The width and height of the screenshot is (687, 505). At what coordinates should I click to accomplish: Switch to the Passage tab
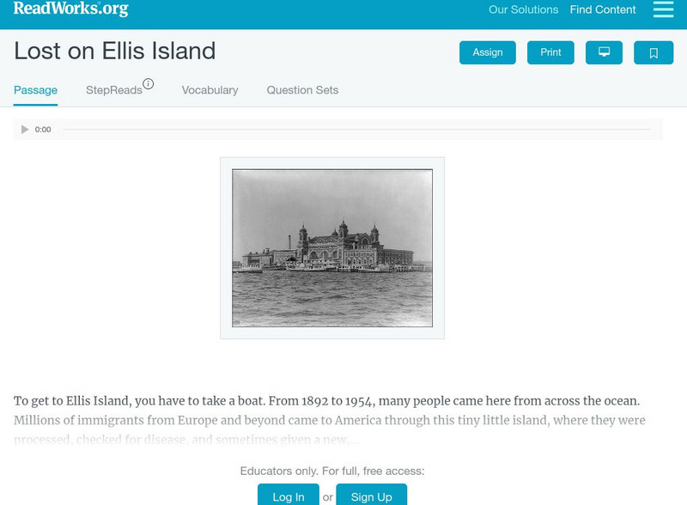(35, 90)
